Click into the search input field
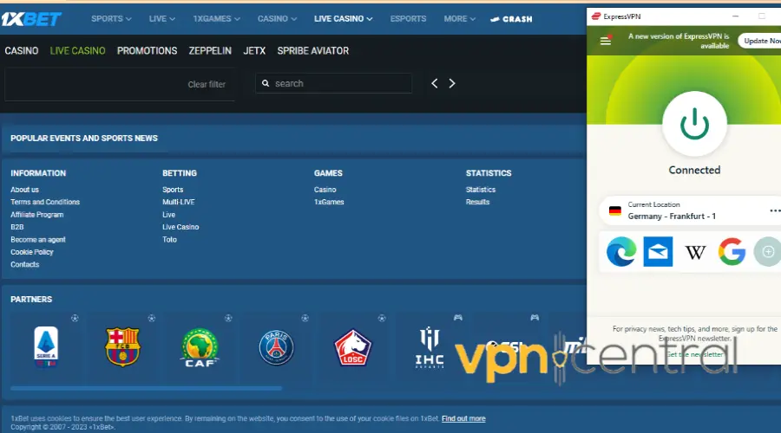Image resolution: width=781 pixels, height=433 pixels. pos(334,83)
